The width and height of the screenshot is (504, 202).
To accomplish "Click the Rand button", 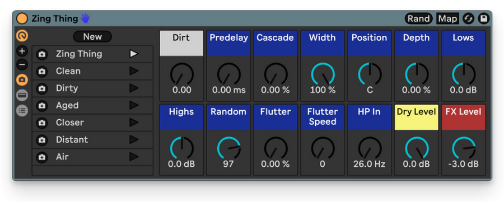I will tap(418, 18).
